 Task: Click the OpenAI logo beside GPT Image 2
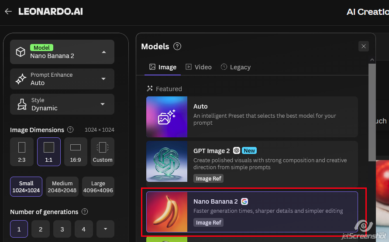coord(237,150)
